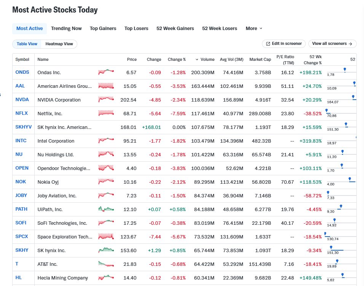
Task: Click Edit in screener button
Action: tap(284, 44)
